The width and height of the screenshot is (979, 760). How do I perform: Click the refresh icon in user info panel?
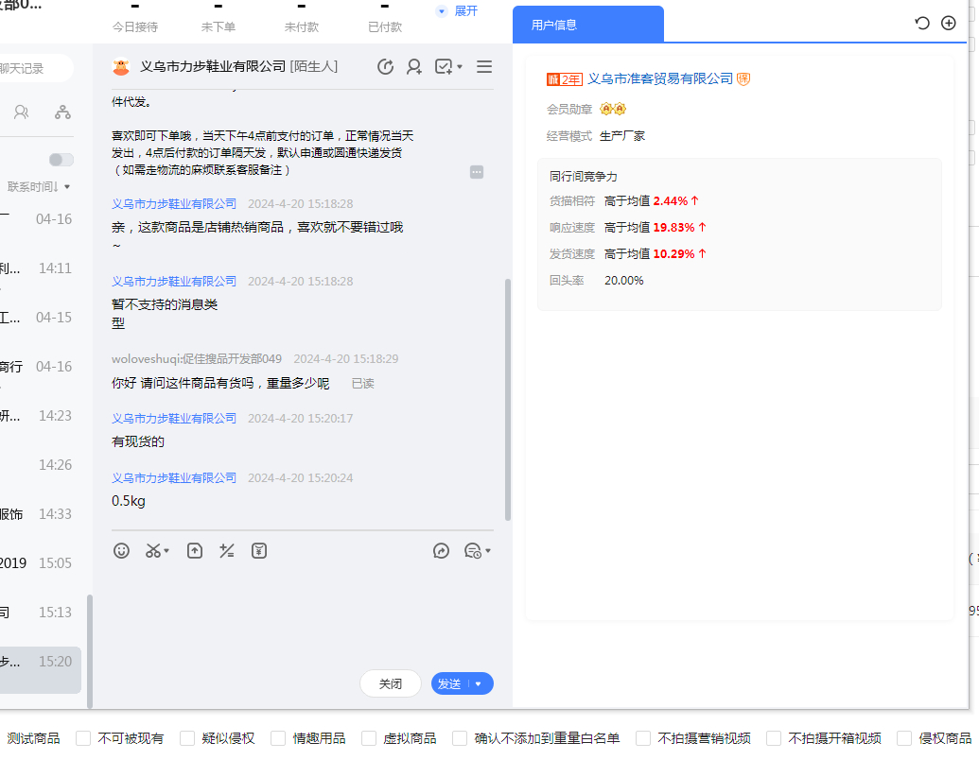922,24
